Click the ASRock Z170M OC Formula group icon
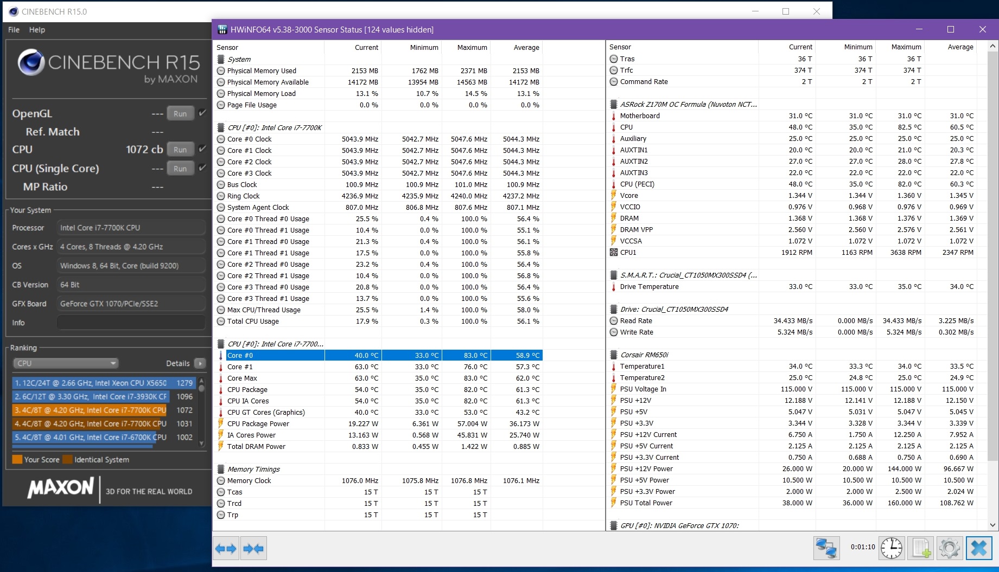This screenshot has width=999, height=572. tap(614, 104)
